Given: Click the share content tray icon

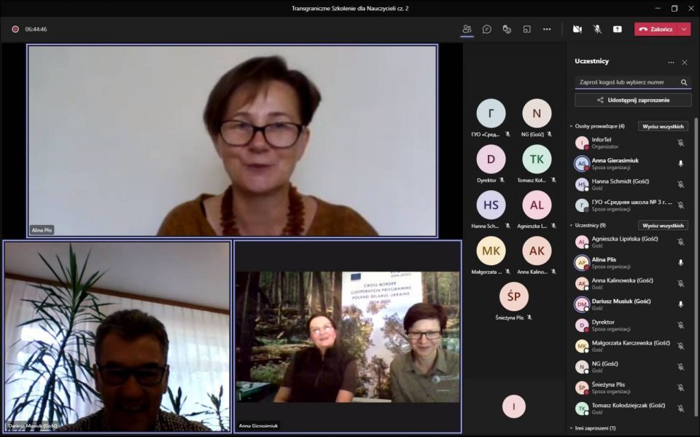Looking at the screenshot, I should click(x=618, y=29).
